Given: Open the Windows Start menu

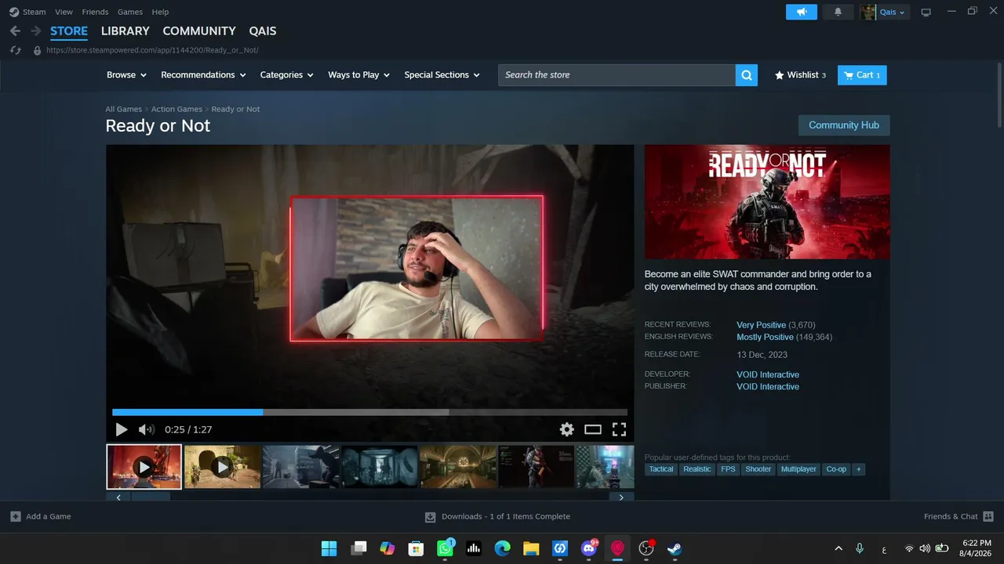Looking at the screenshot, I should 329,548.
